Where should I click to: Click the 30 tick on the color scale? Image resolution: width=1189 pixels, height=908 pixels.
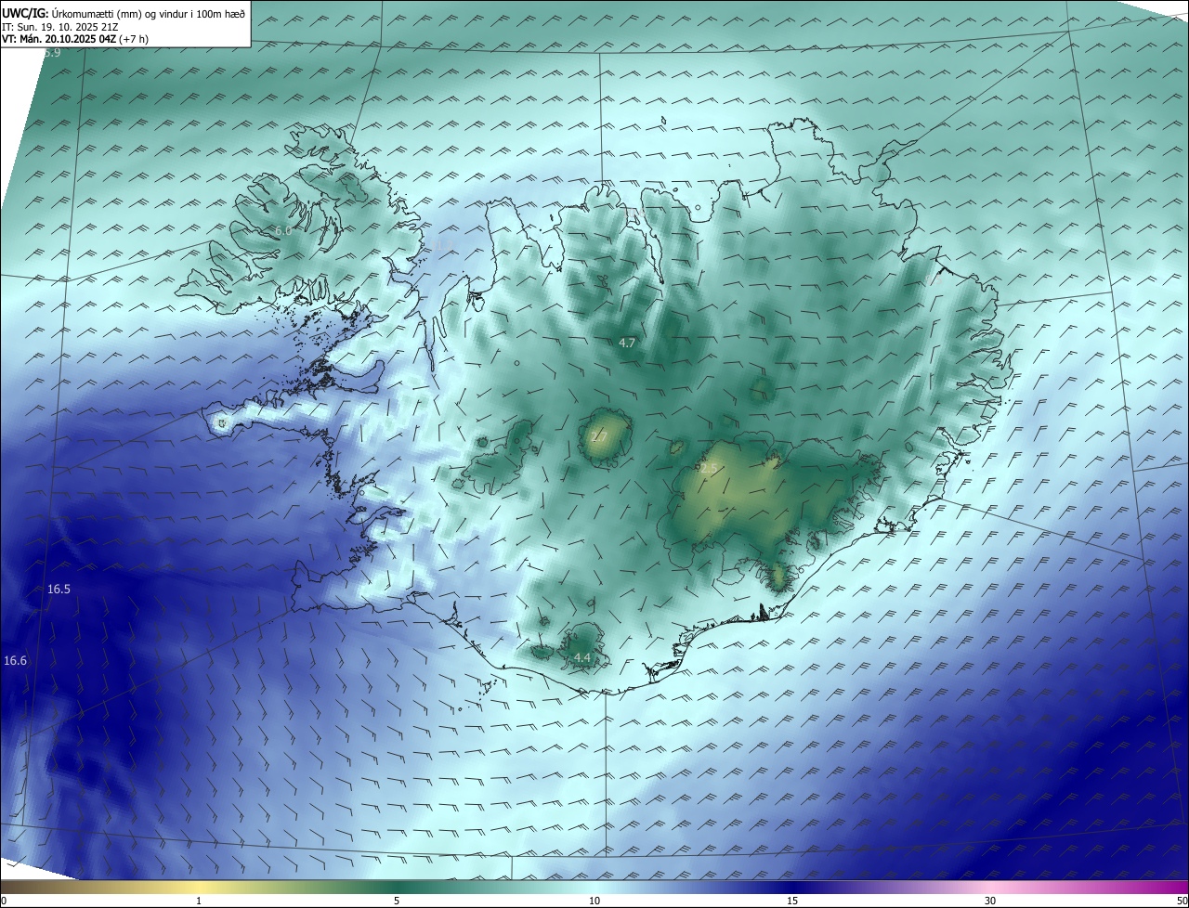point(990,901)
